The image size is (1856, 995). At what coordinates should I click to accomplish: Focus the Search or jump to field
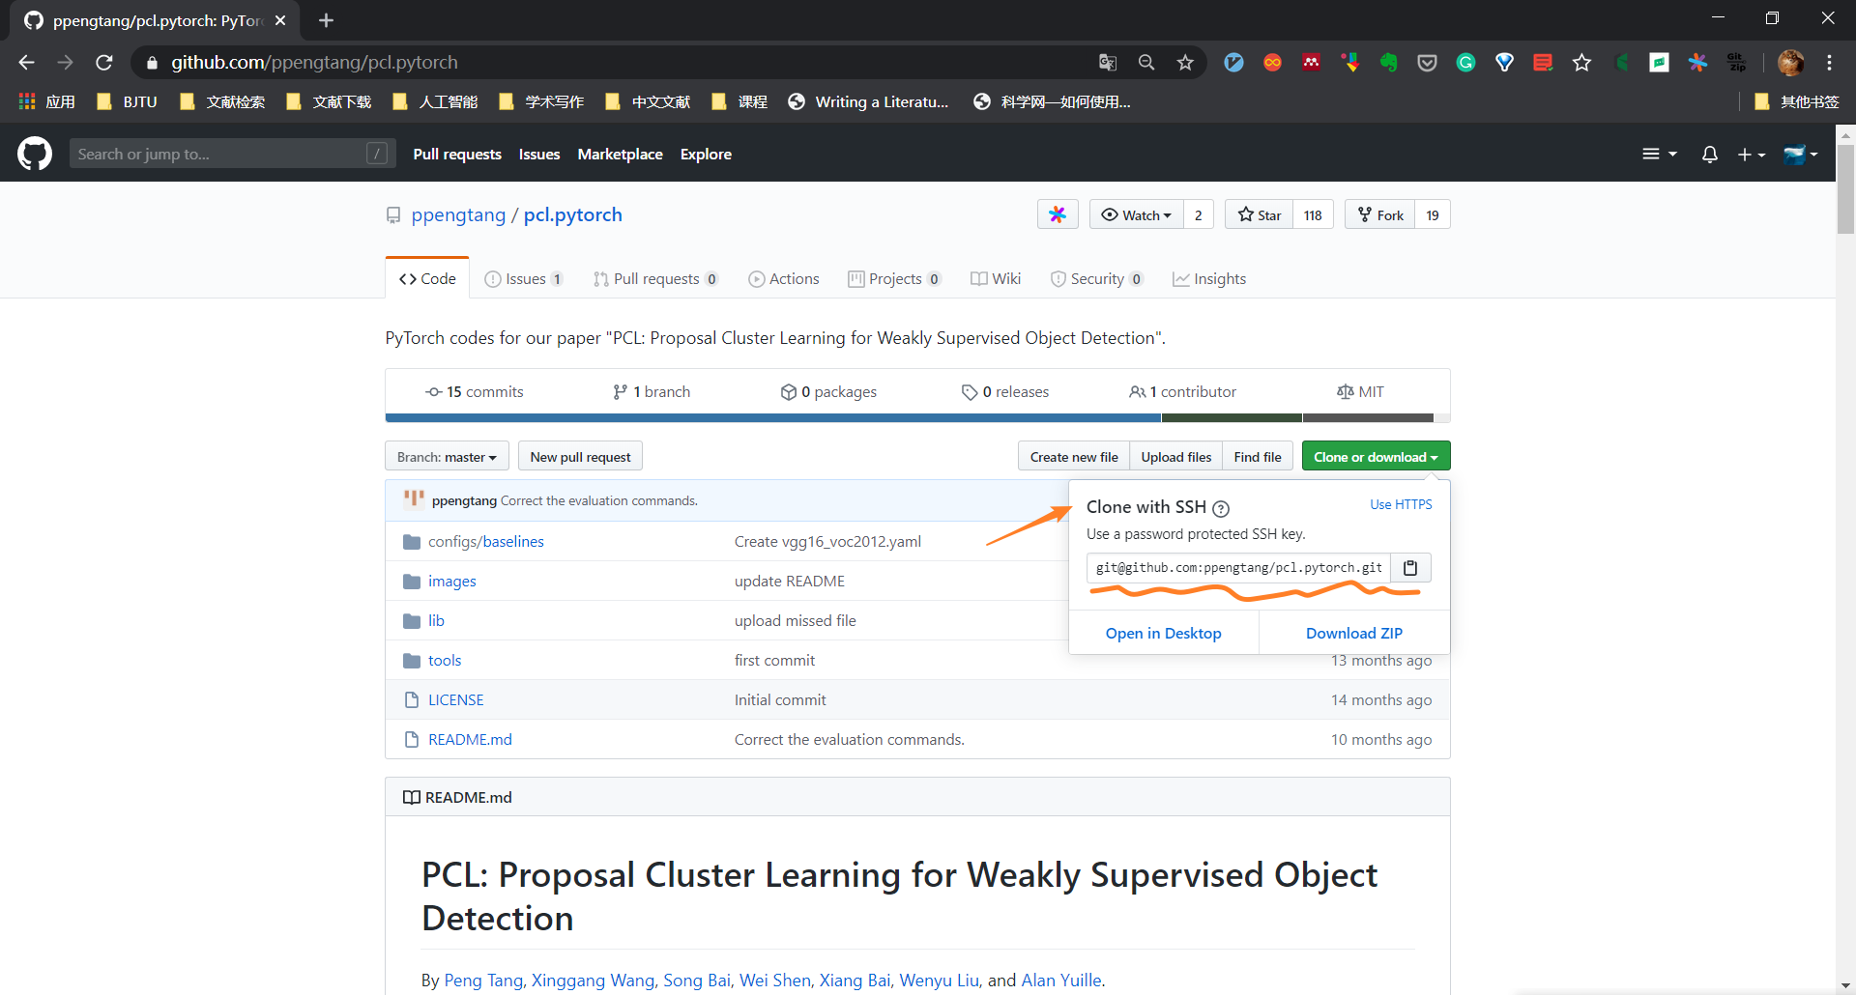[232, 154]
